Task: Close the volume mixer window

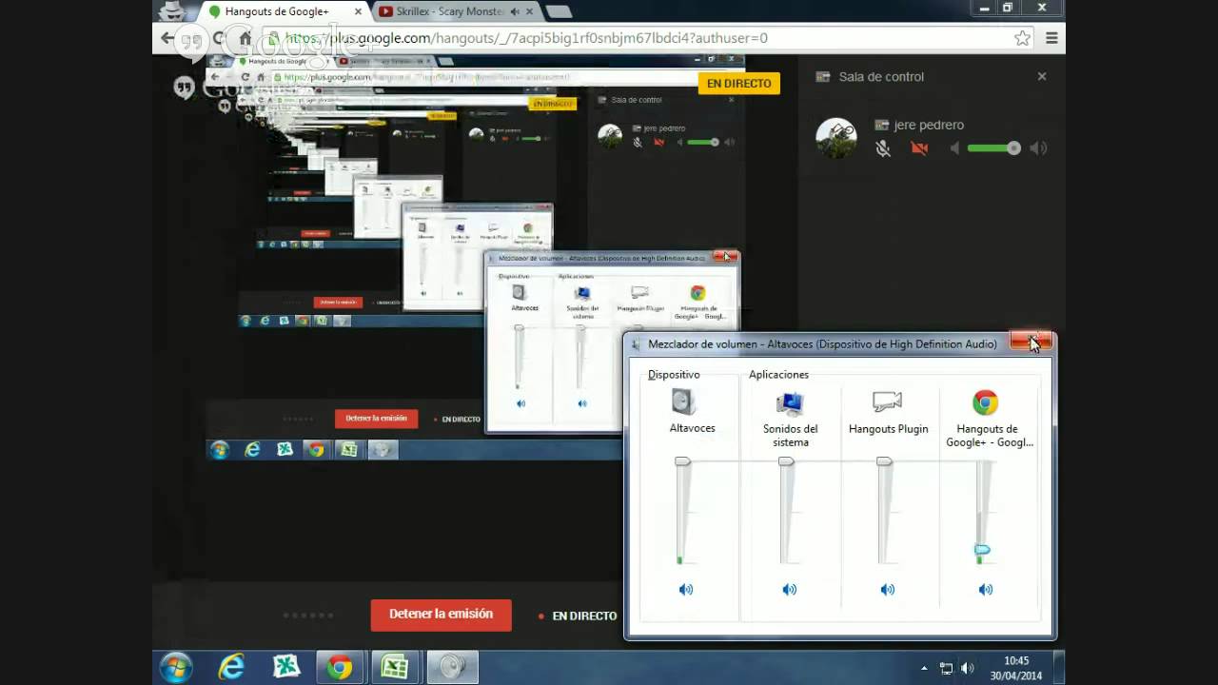Action: pyautogui.click(x=1031, y=341)
